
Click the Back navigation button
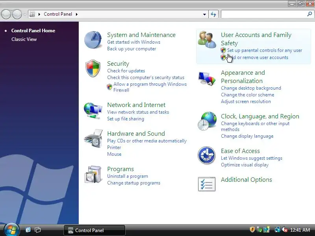(6, 14)
